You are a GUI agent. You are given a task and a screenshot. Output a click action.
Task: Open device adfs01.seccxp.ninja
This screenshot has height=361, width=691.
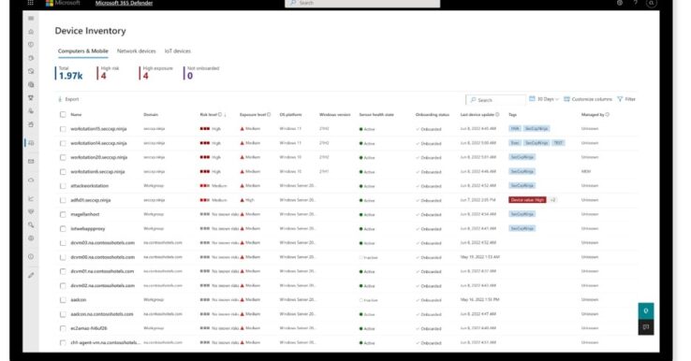[90, 200]
